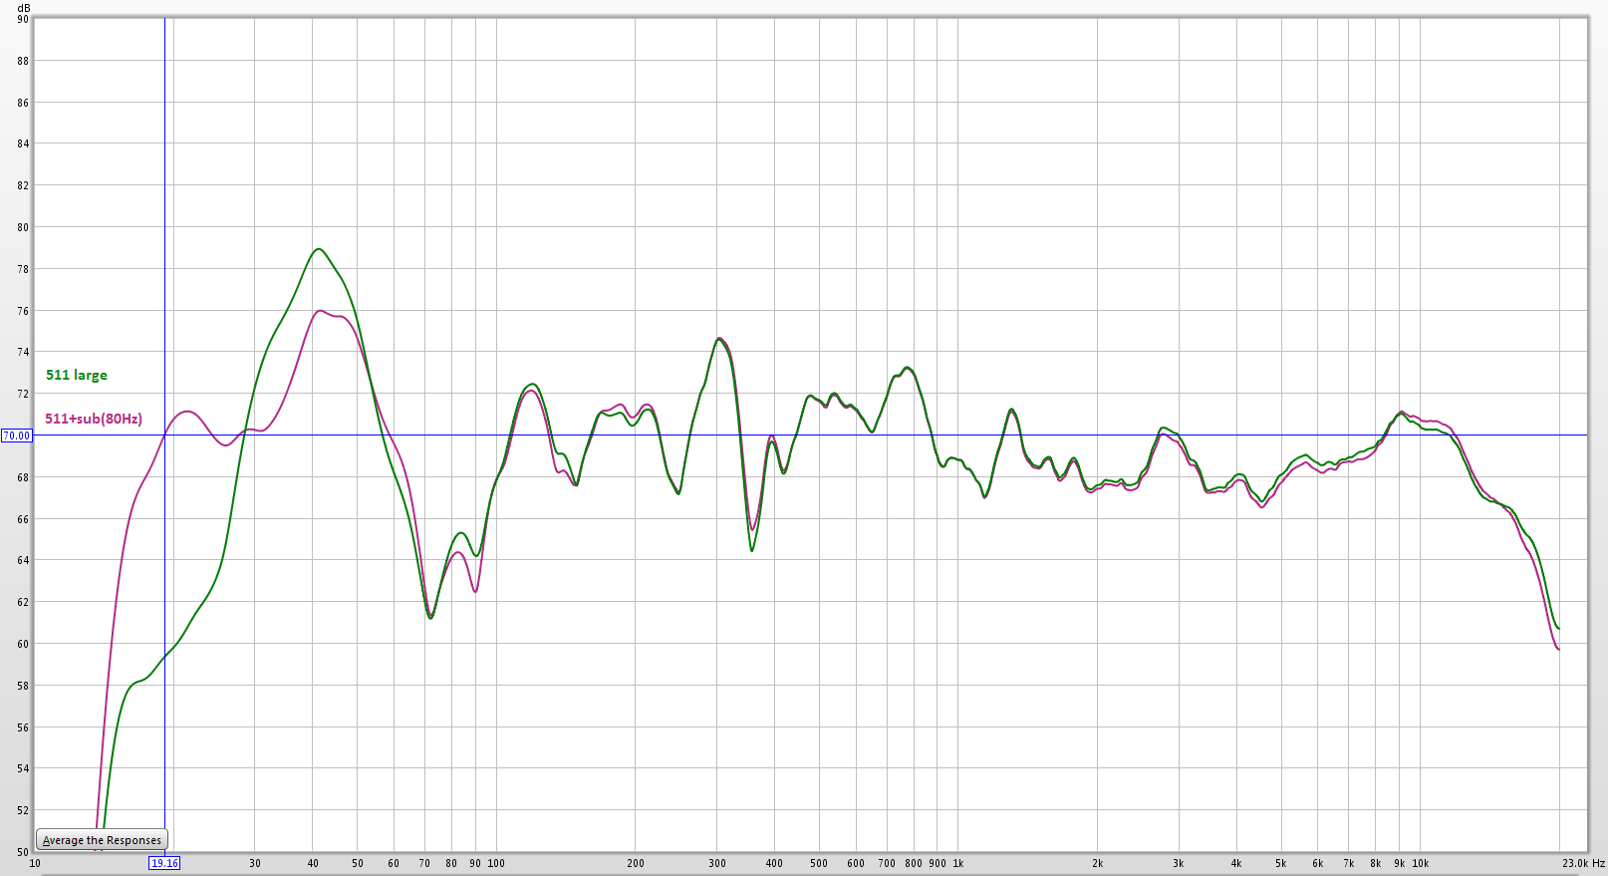This screenshot has width=1608, height=876.
Task: Click the Average the Responses button
Action: click(102, 840)
